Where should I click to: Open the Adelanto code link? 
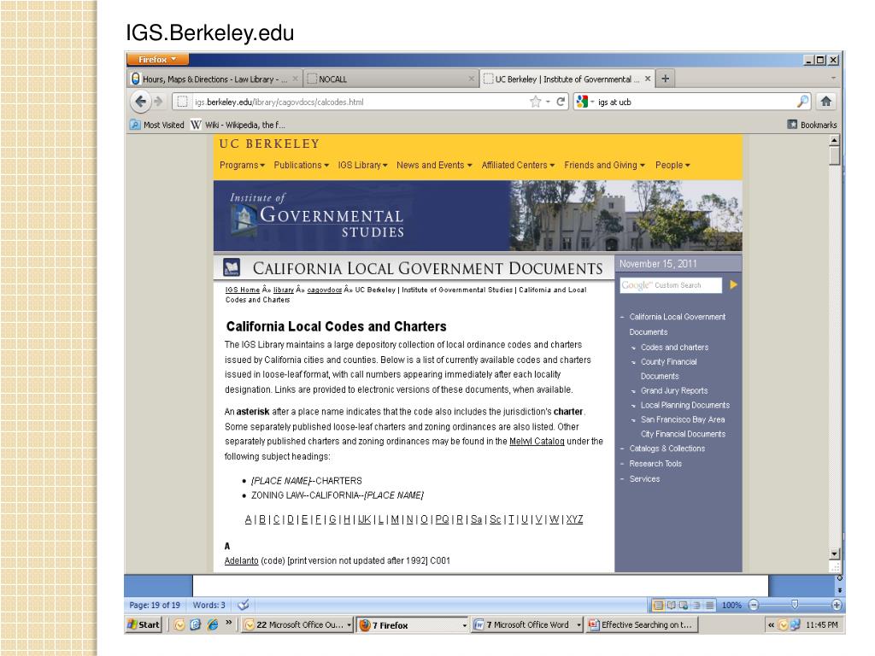[241, 560]
